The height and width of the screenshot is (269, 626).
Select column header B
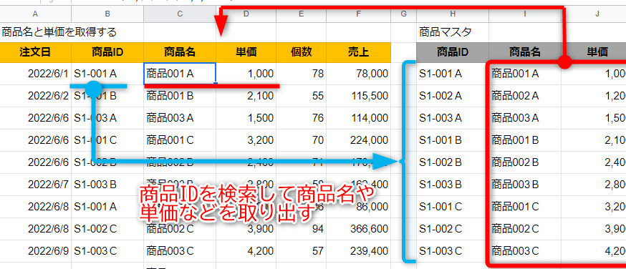click(107, 14)
